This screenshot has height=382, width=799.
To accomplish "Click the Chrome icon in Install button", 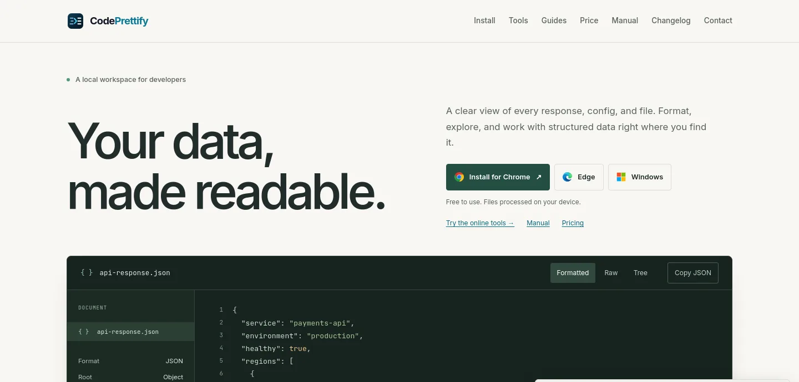I will pos(459,177).
